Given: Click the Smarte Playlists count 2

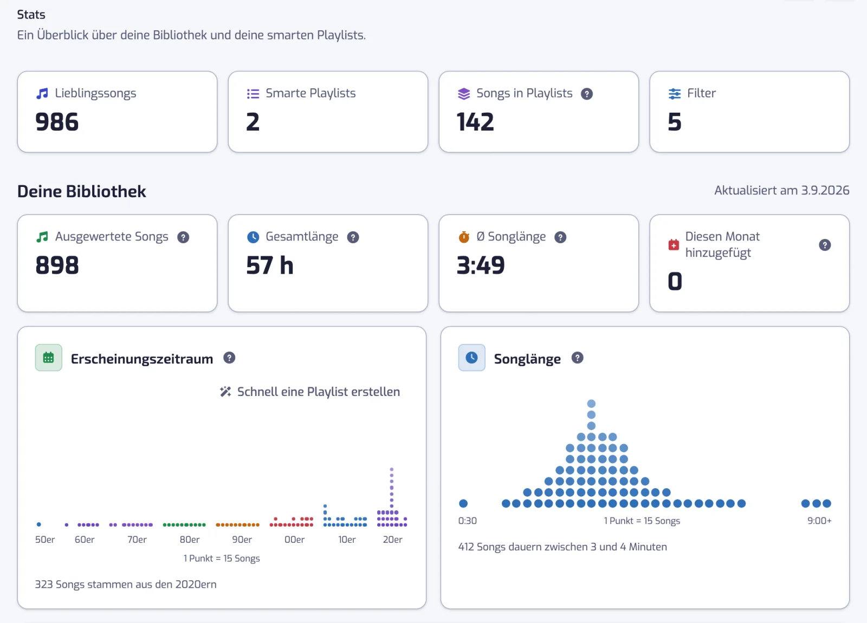Looking at the screenshot, I should click(x=253, y=122).
